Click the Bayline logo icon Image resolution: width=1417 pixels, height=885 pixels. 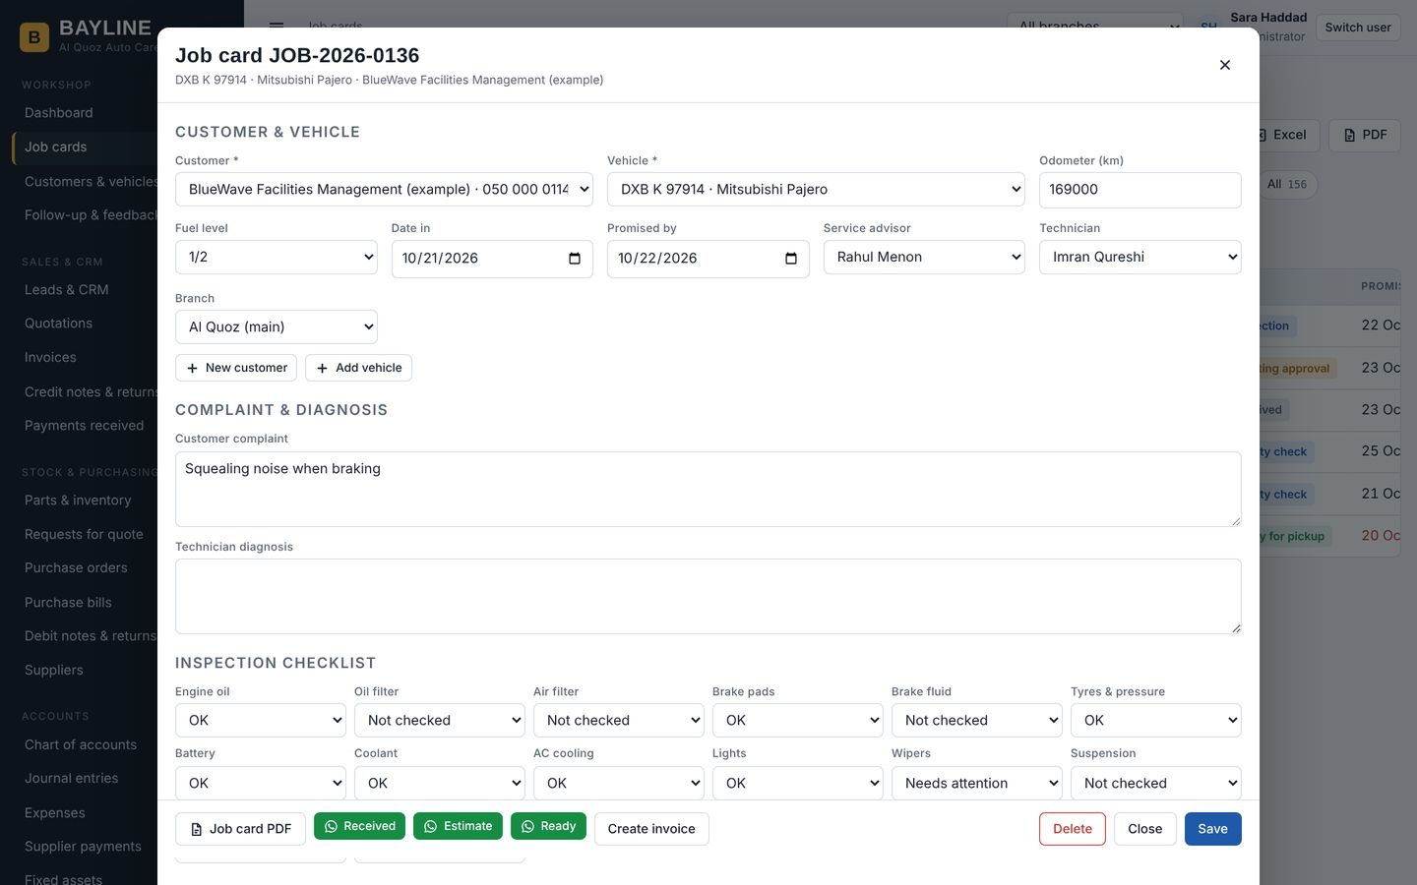(x=34, y=37)
